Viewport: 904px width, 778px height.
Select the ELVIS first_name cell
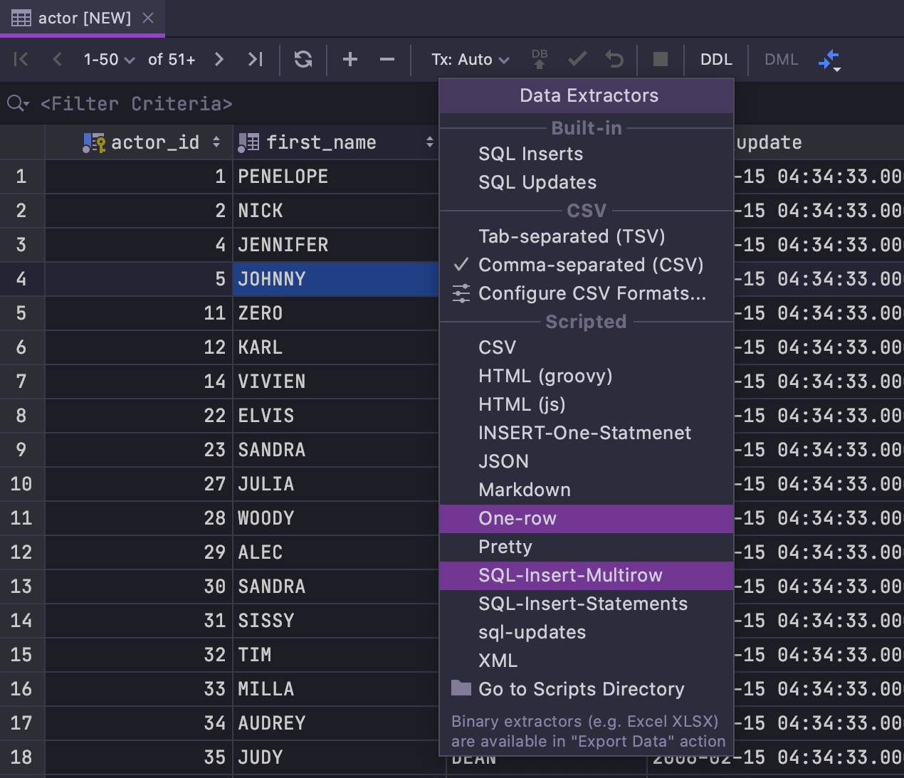pos(336,416)
